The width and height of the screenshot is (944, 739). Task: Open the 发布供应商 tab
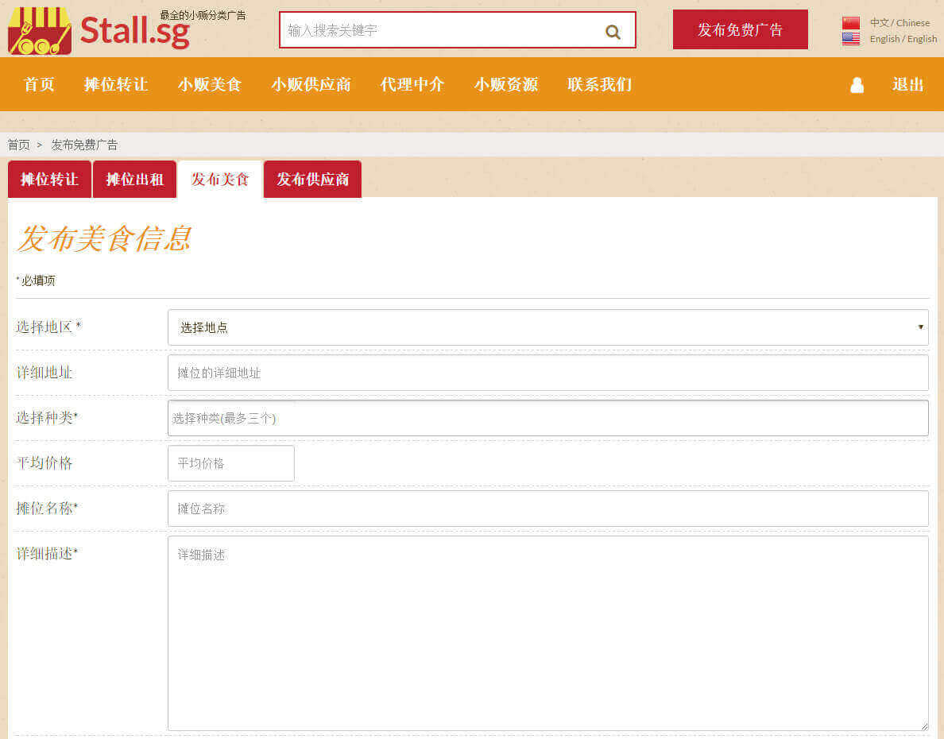(312, 180)
